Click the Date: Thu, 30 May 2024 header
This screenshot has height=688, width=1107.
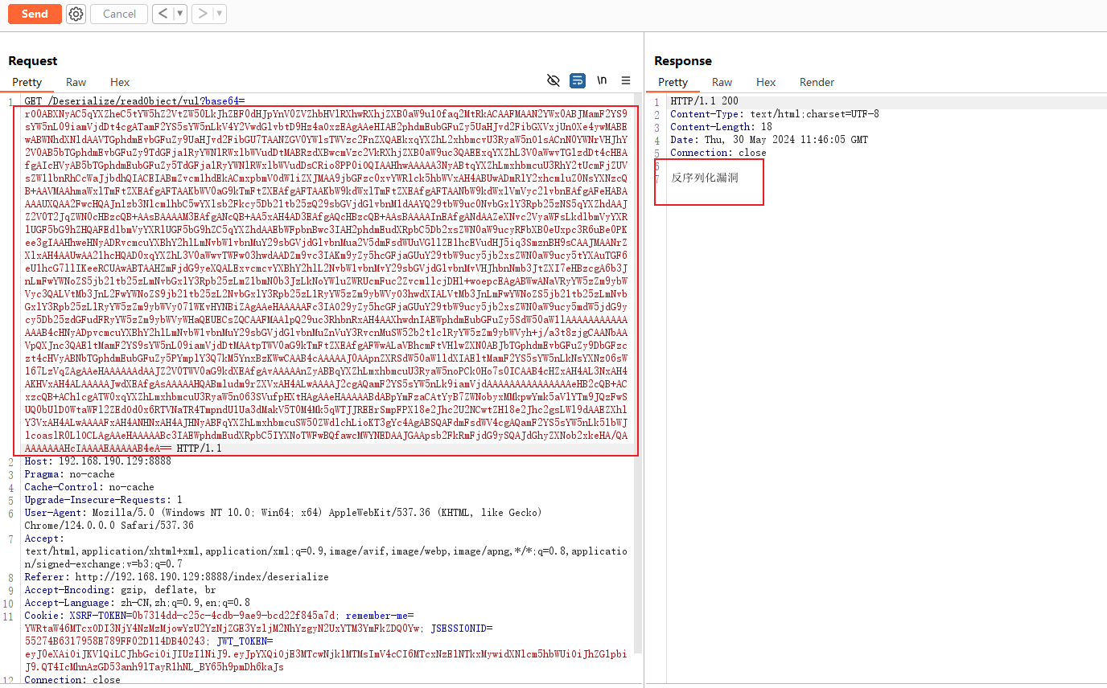[x=769, y=140]
